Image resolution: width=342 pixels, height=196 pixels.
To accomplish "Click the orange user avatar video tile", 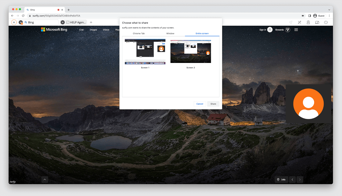I will (x=308, y=104).
